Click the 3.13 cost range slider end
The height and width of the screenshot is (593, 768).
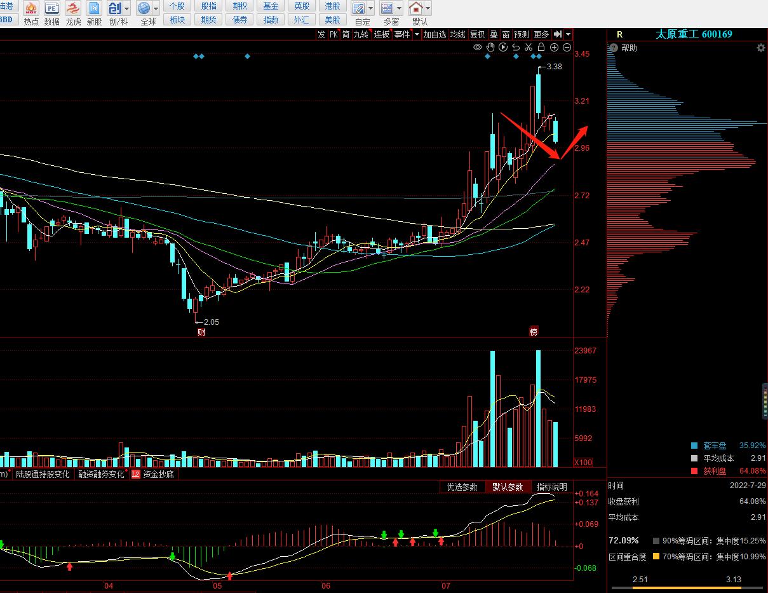tap(734, 580)
